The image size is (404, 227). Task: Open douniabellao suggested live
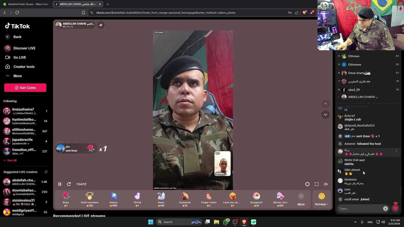pos(25,192)
